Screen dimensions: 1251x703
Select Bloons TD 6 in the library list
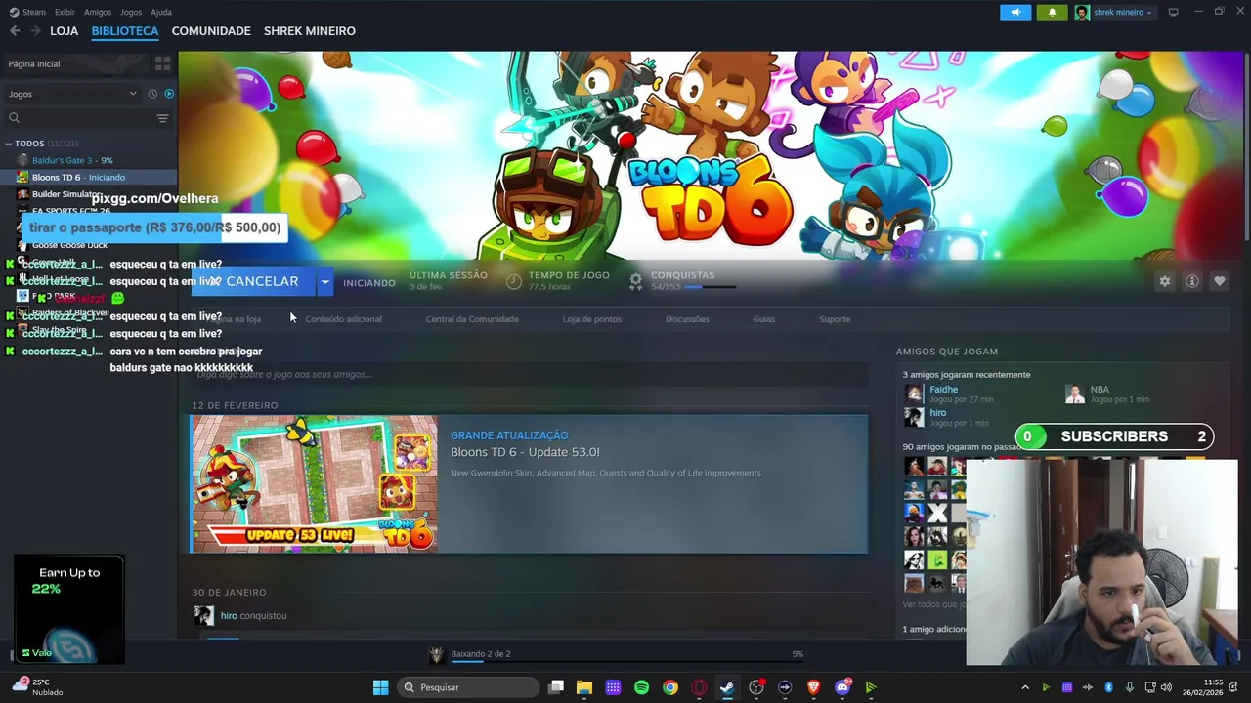point(88,177)
